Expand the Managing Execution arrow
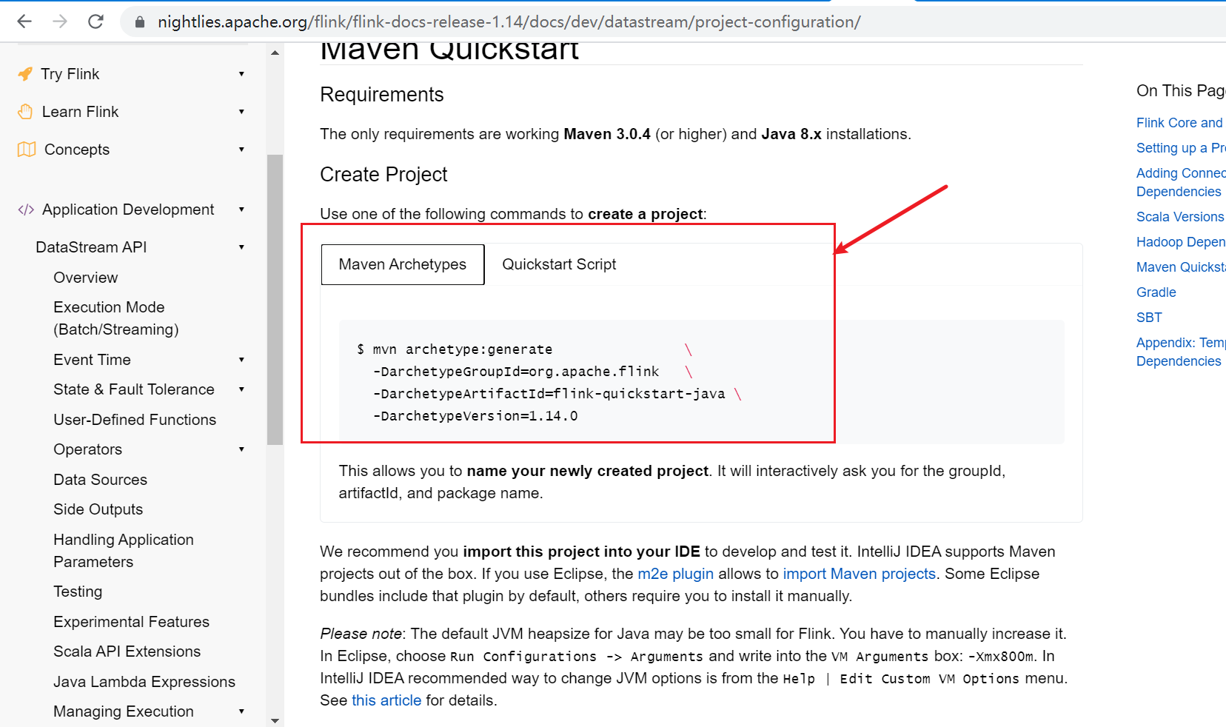Viewport: 1226px width, 727px height. 241,711
